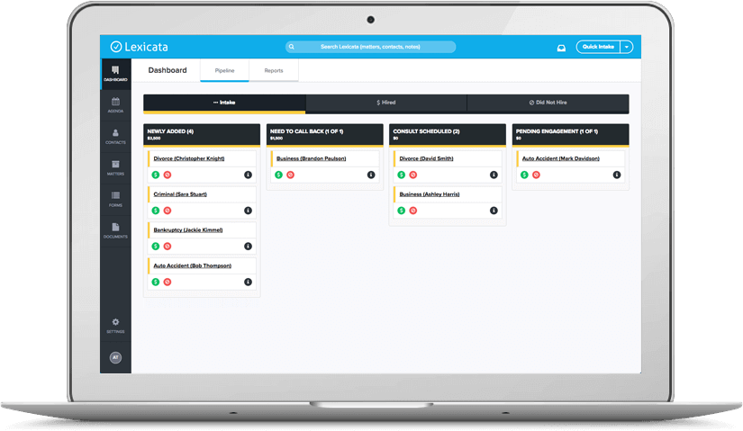Click the Quick Intake button
This screenshot has width=743, height=431.
tap(598, 47)
